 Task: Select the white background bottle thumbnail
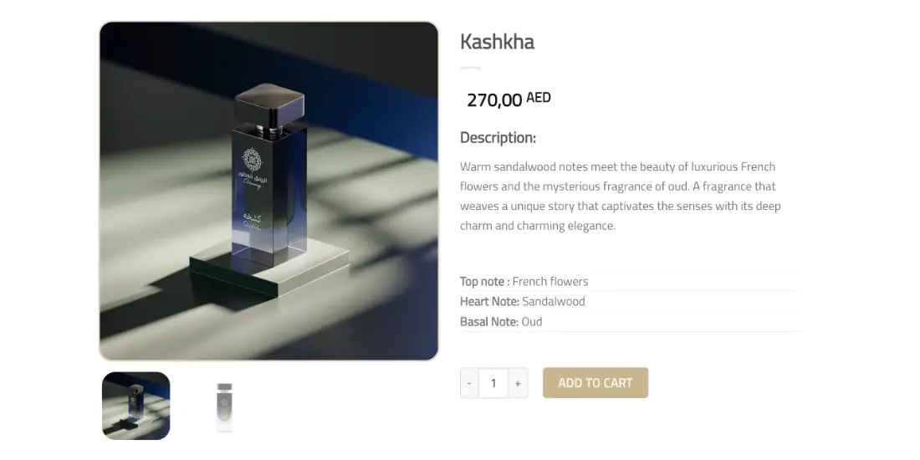coord(224,406)
